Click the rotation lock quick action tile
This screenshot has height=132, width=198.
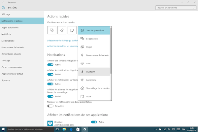click(62, 30)
